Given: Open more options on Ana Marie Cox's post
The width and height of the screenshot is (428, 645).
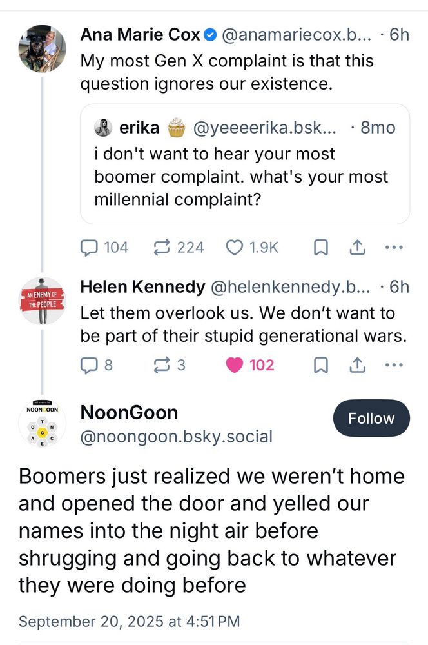Looking at the screenshot, I should point(393,248).
